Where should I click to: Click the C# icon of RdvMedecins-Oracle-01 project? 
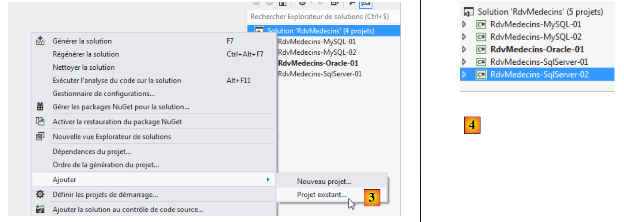[481, 49]
